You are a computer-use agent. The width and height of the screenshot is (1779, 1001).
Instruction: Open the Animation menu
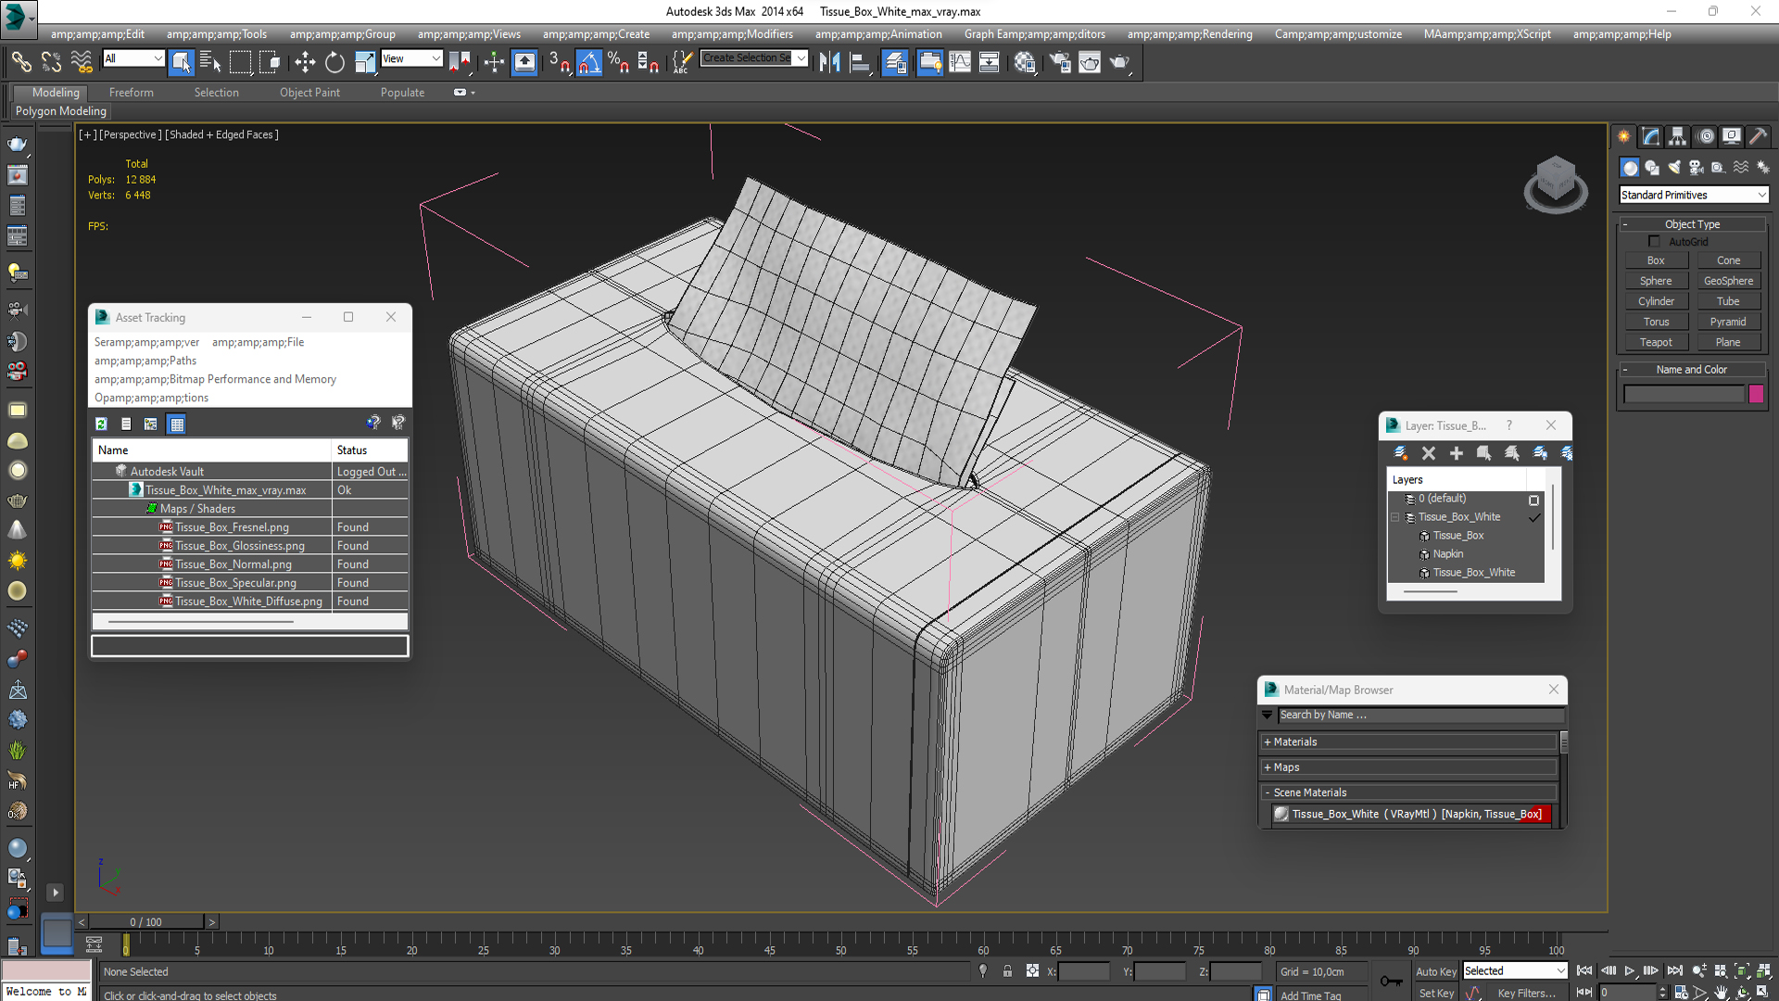878,34
